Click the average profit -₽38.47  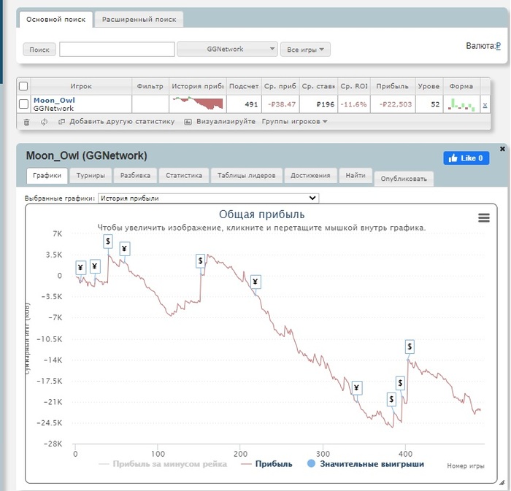(x=282, y=104)
